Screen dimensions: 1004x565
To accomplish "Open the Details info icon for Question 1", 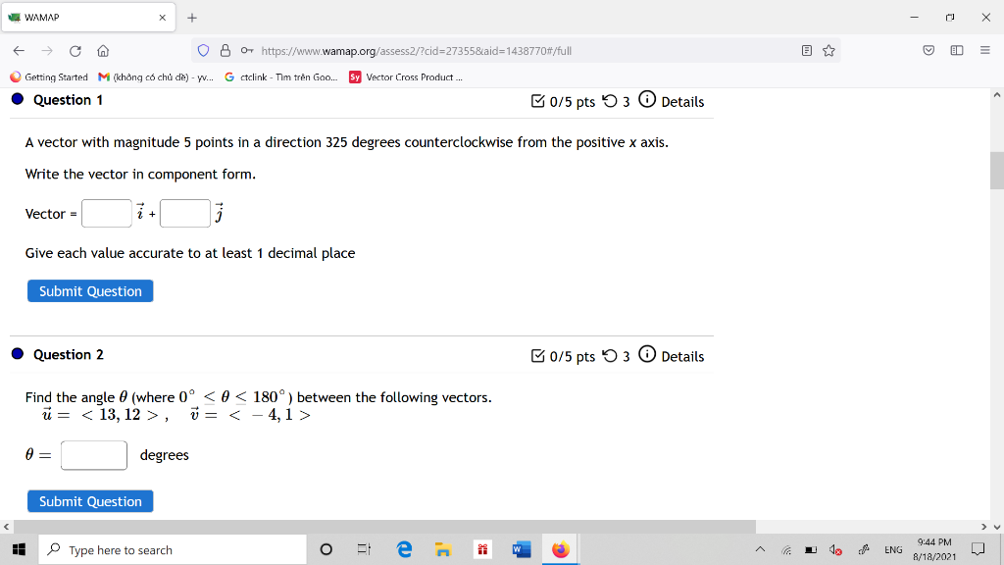I will (x=647, y=101).
